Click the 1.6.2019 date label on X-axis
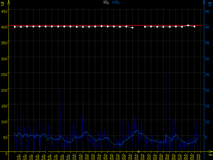Image resolution: width=213 pixels, height=160 pixels. (18, 157)
